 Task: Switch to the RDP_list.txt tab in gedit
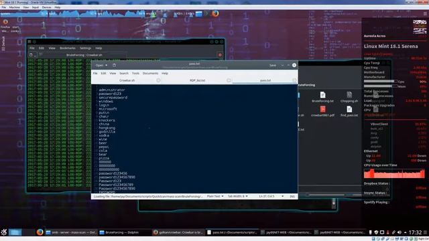click(x=197, y=80)
